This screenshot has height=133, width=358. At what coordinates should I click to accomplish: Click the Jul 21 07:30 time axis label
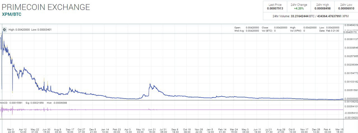[x=269, y=131]
